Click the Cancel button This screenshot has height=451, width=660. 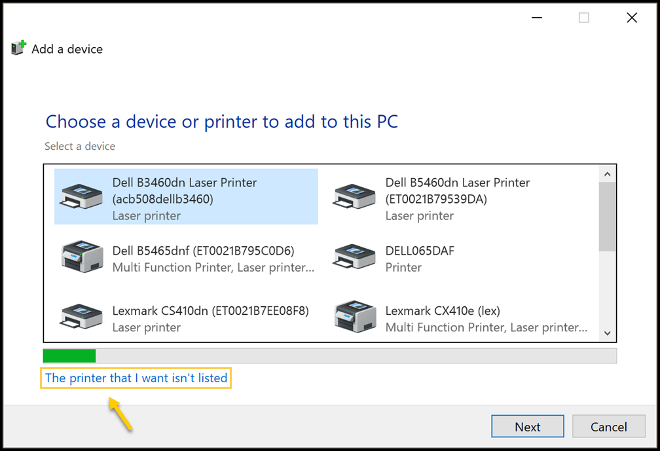pos(608,426)
